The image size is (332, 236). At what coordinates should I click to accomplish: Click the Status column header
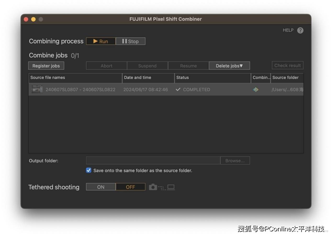(x=212, y=78)
